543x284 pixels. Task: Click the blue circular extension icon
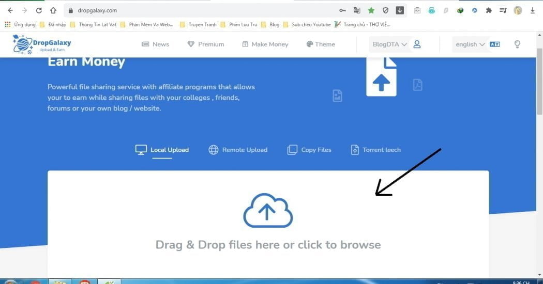(474, 10)
